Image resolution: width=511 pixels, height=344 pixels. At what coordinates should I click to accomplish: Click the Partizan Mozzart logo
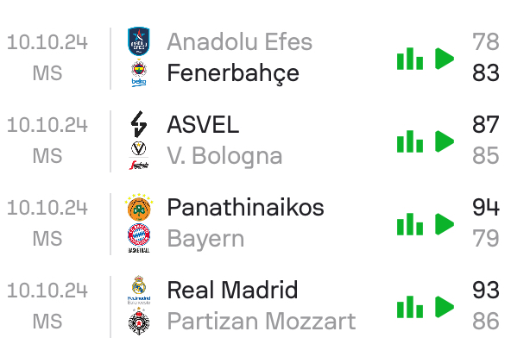(139, 321)
